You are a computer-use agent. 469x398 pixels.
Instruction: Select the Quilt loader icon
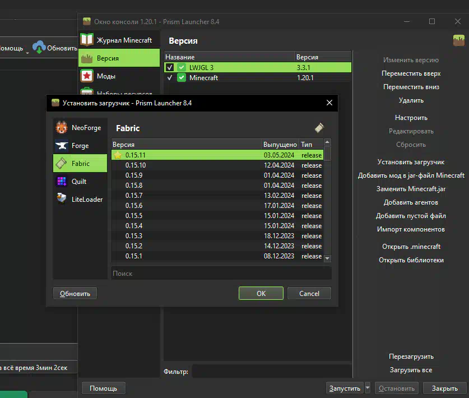(x=62, y=182)
